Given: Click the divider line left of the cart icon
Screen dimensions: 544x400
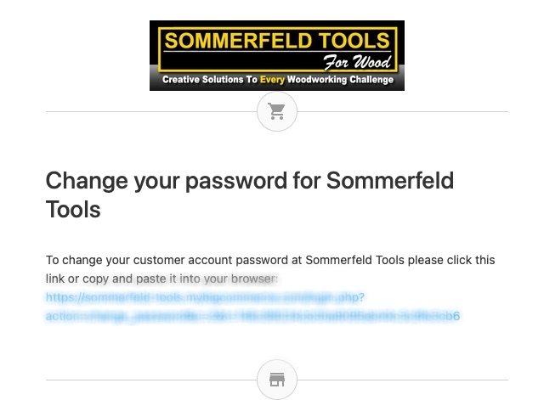Looking at the screenshot, I should click(151, 111).
